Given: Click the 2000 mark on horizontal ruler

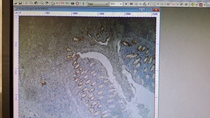Looking at the screenshot, I should pos(128,14).
